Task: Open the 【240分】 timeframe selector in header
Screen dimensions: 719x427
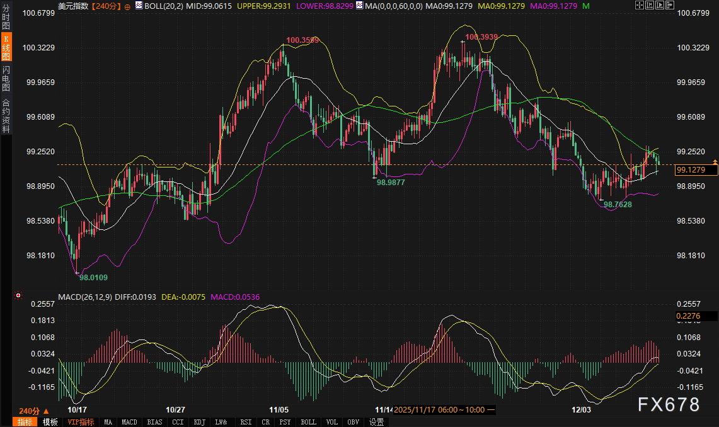Action: click(108, 6)
